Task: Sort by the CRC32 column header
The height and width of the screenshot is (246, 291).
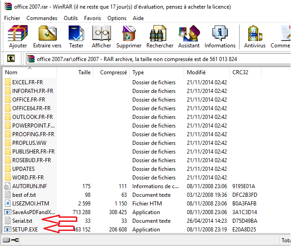Action: pyautogui.click(x=246, y=72)
